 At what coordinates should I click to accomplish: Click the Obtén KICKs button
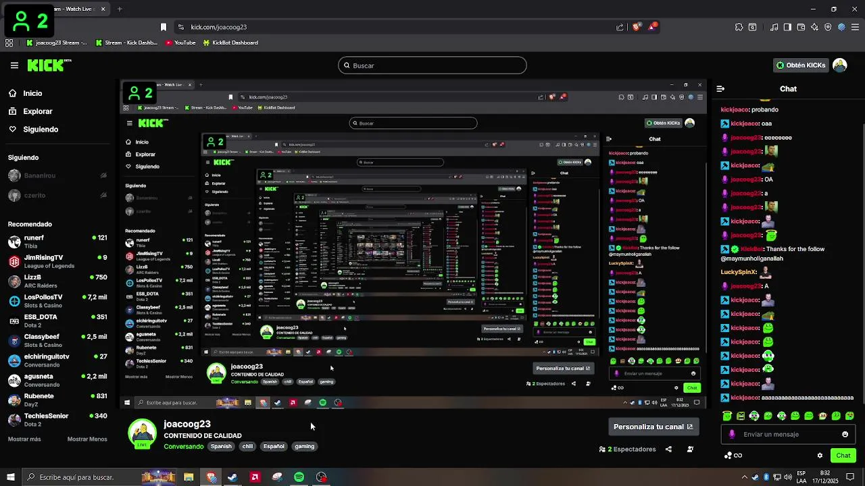click(801, 65)
